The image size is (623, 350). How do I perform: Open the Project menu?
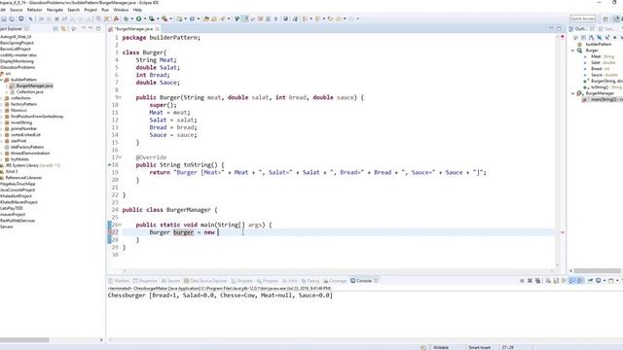coord(91,10)
